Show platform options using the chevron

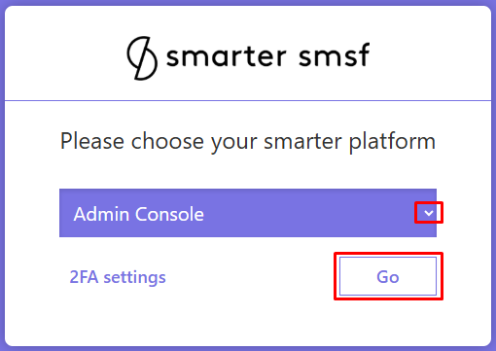[x=429, y=213]
